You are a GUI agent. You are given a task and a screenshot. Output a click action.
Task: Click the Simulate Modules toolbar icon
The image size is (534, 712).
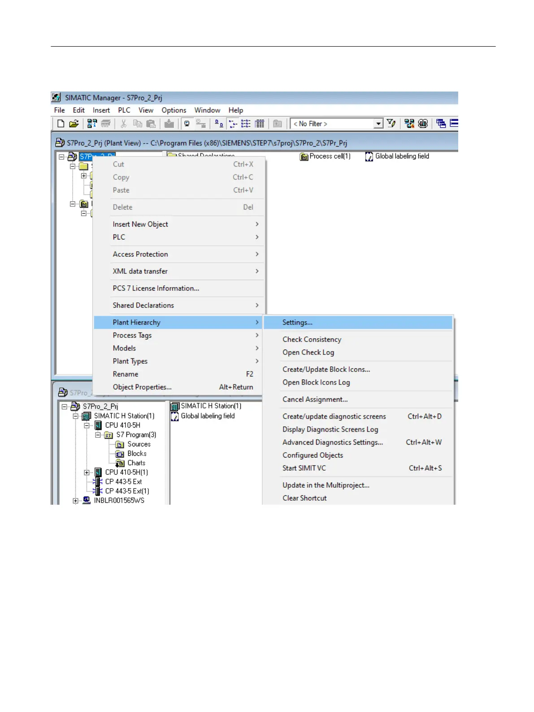click(423, 123)
